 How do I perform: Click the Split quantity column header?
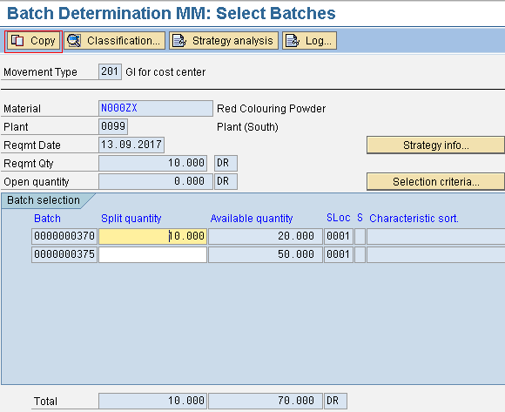tap(131, 219)
